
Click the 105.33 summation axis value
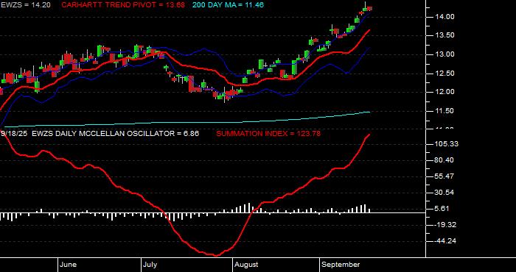coord(447,144)
